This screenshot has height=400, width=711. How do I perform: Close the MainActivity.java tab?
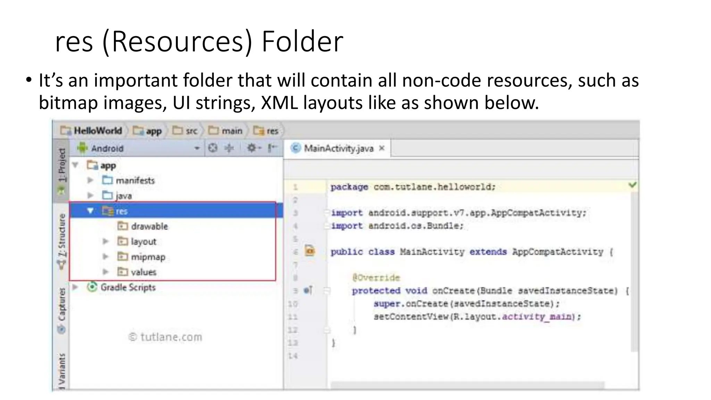click(x=382, y=148)
